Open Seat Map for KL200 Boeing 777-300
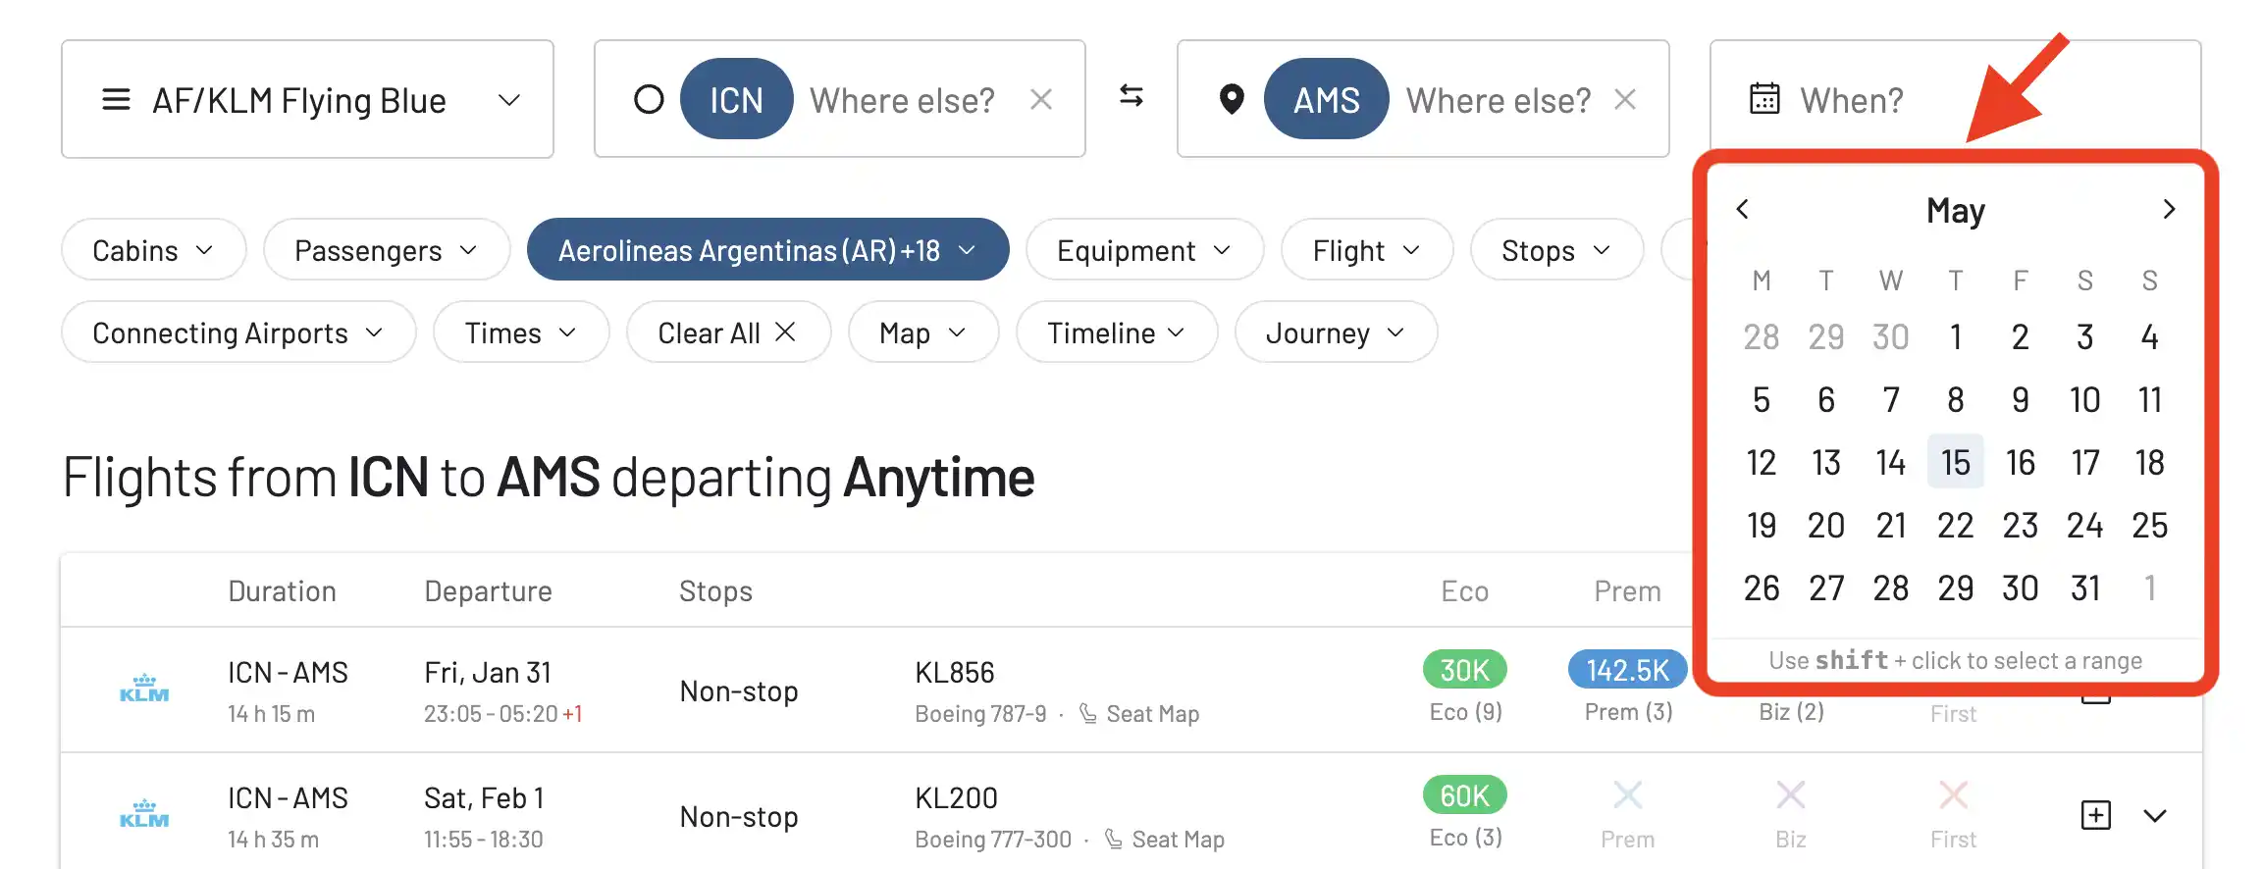The width and height of the screenshot is (2263, 869). pyautogui.click(x=1165, y=839)
